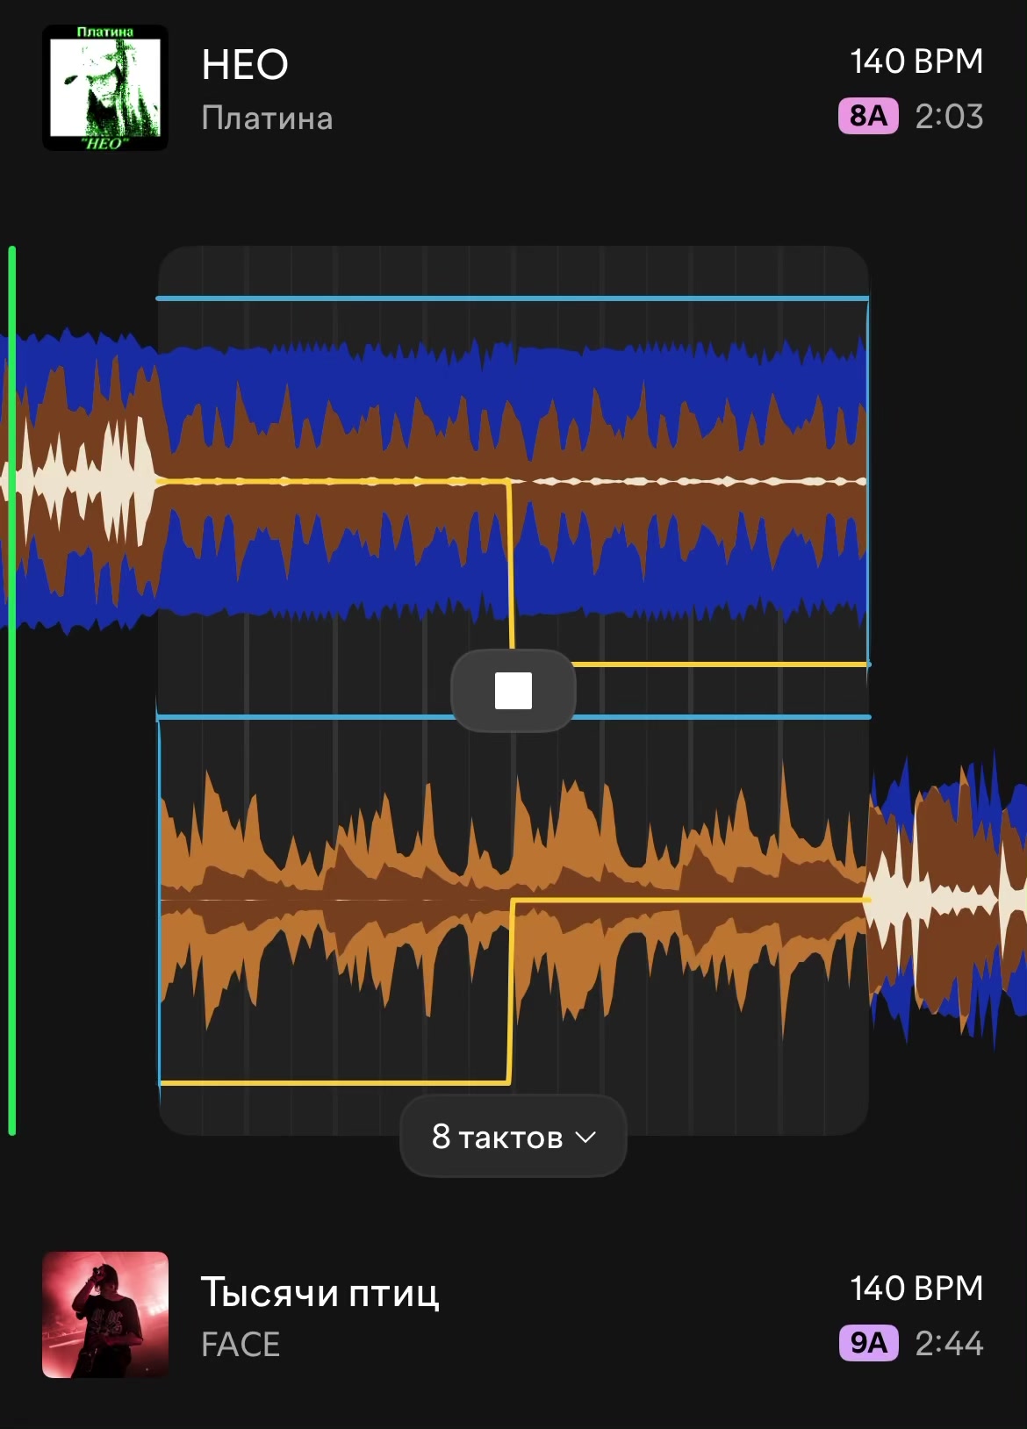The height and width of the screenshot is (1429, 1027).
Task: Open the 8 тактов dropdown
Action: click(513, 1137)
